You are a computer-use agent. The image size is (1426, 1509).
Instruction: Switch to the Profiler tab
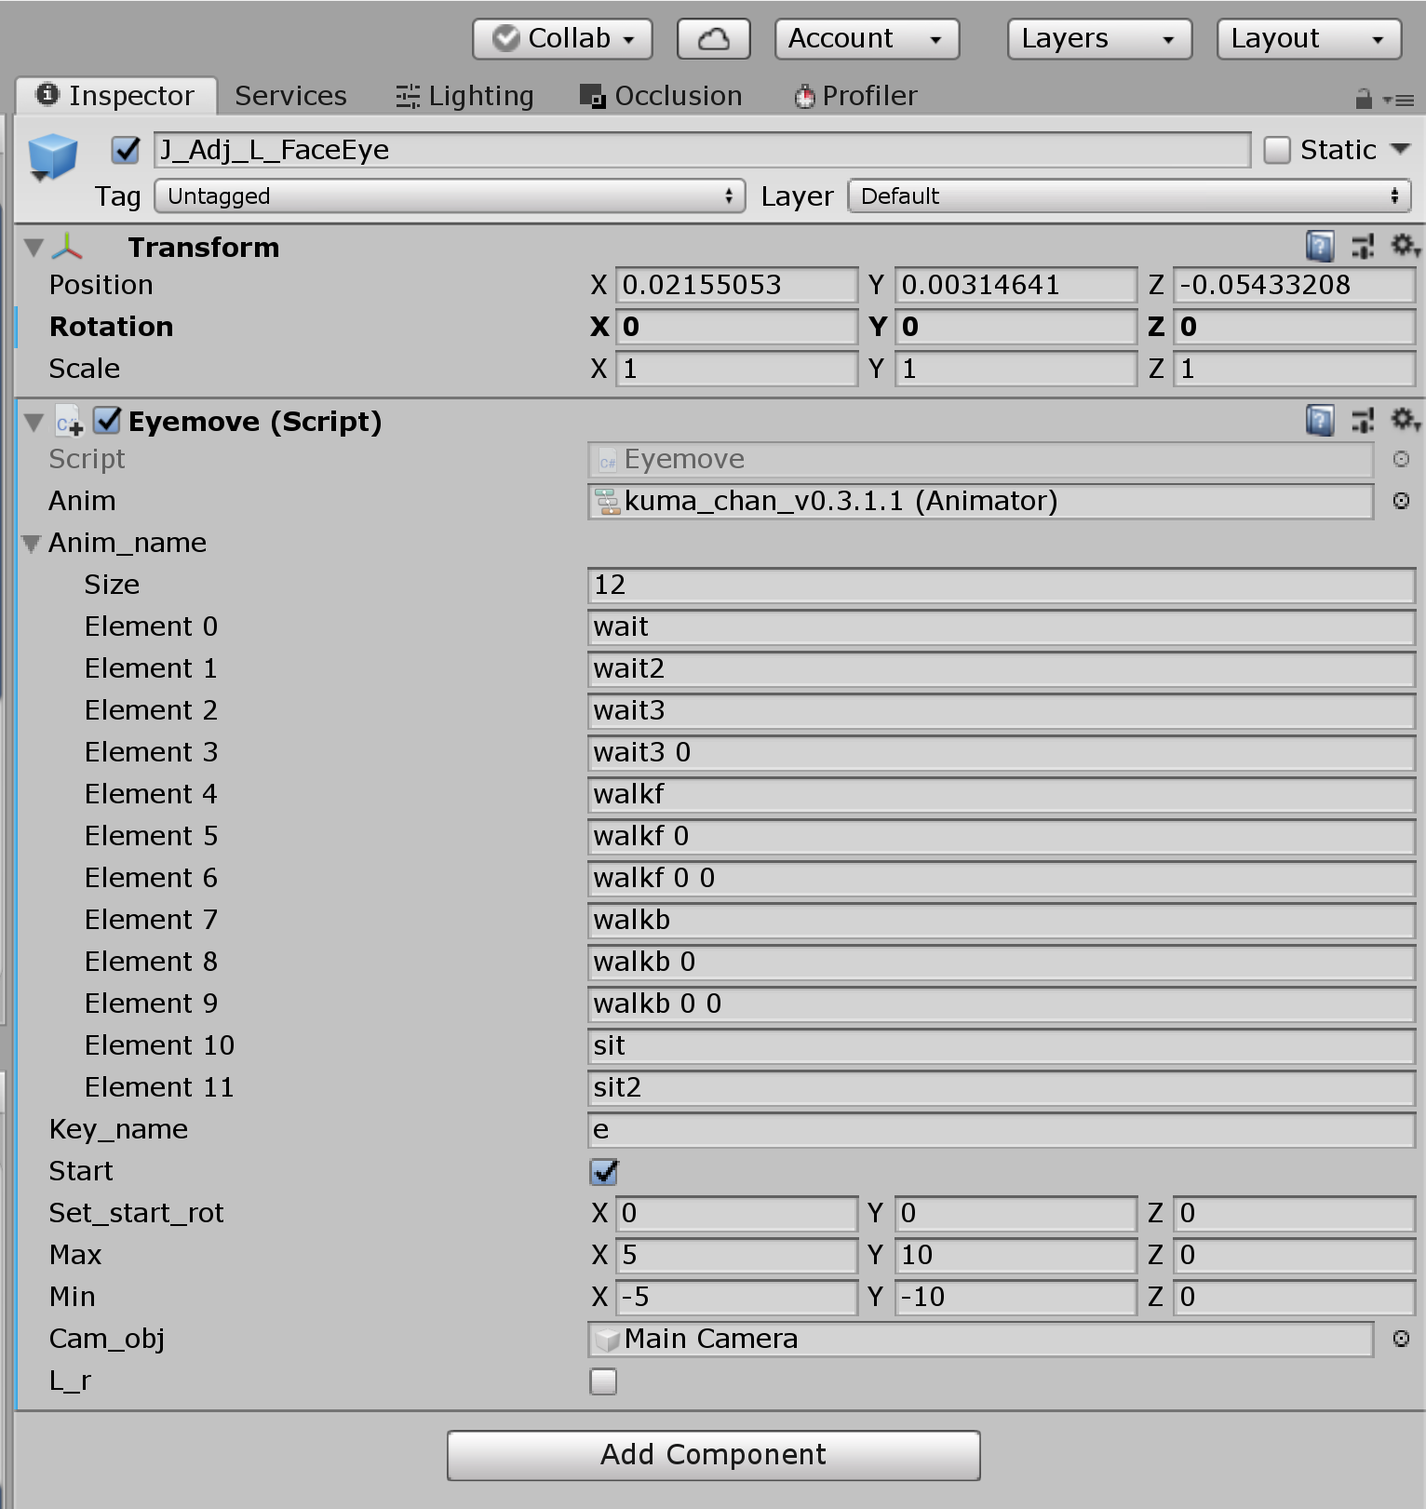coord(855,96)
